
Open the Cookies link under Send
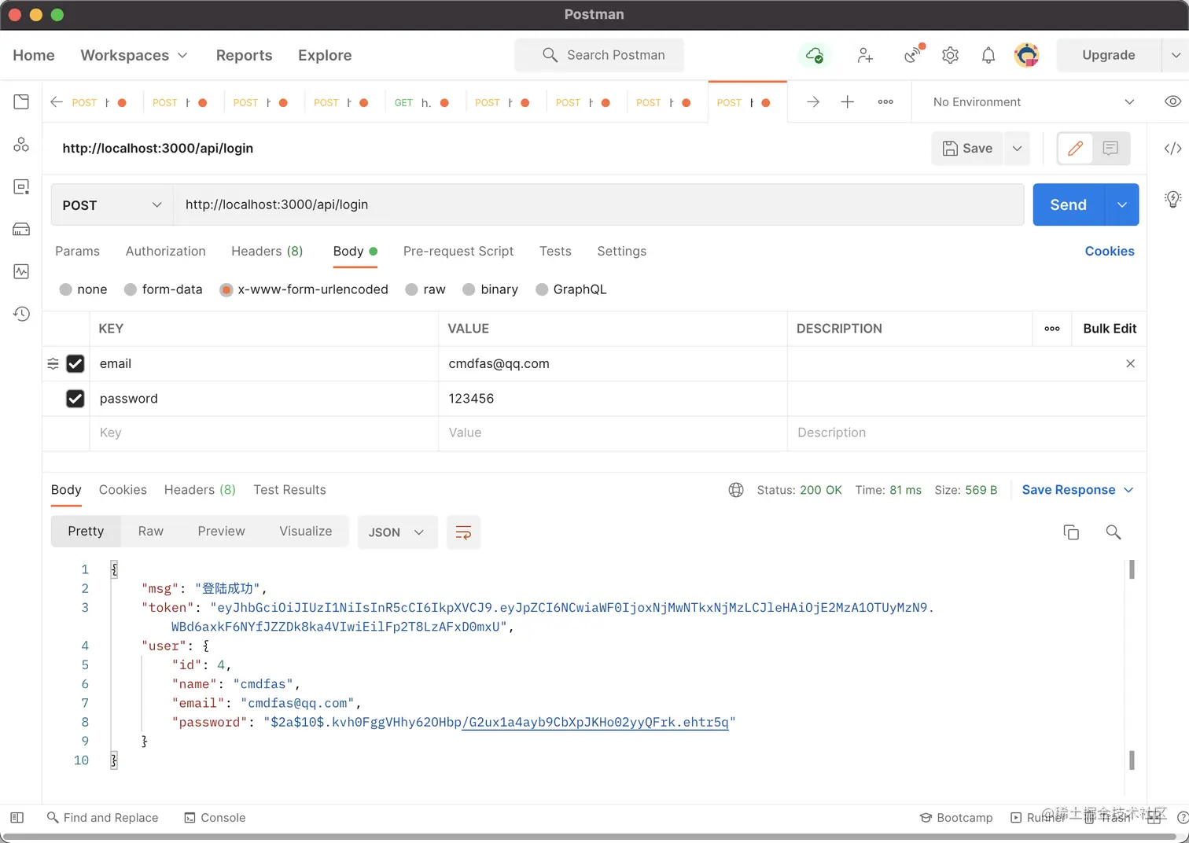1110,251
